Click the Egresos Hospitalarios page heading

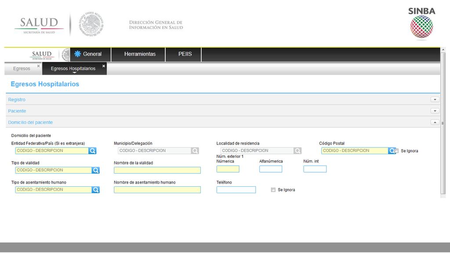(45, 84)
